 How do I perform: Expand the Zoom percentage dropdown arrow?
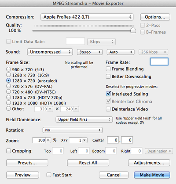coord(48,140)
